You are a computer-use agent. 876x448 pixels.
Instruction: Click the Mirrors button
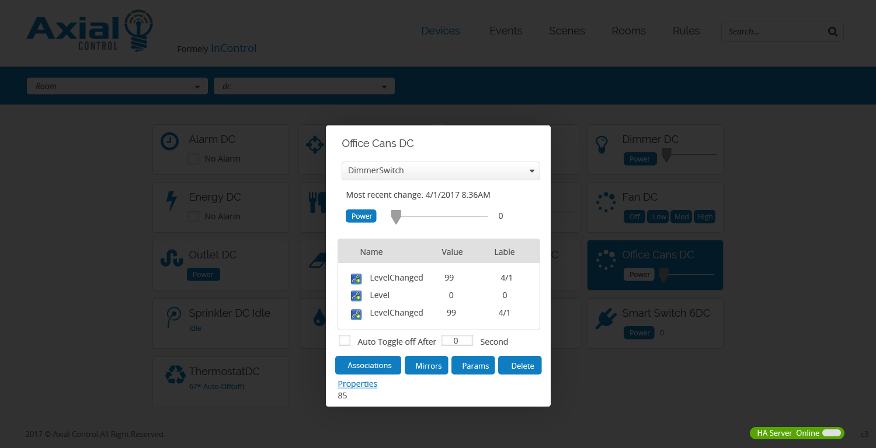pos(426,365)
